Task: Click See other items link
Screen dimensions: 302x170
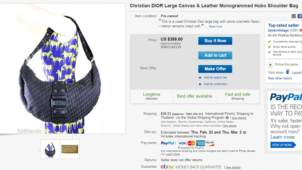Action: coord(280,78)
